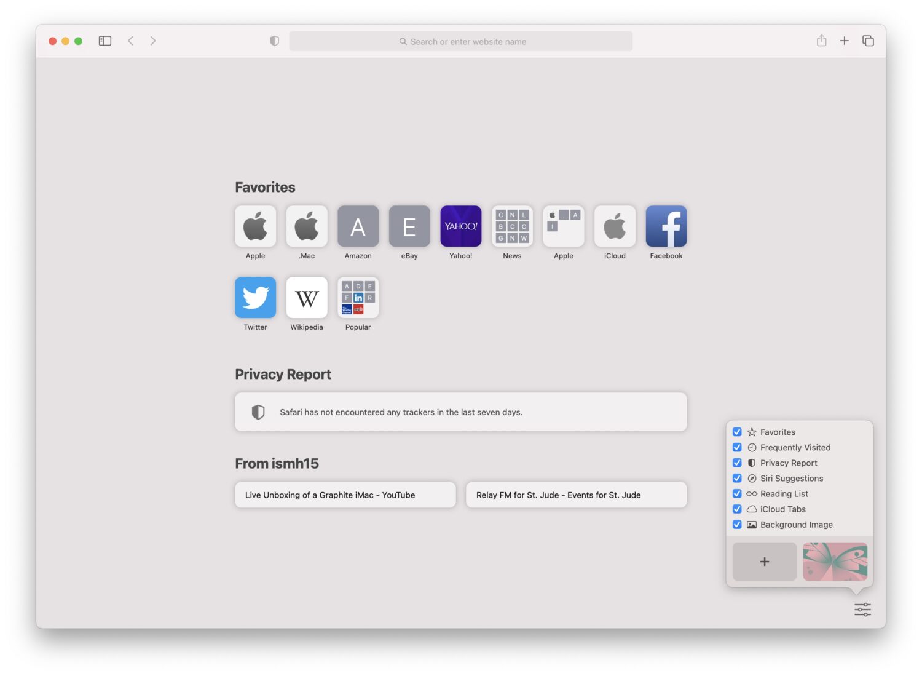The height and width of the screenshot is (676, 922).
Task: Click the Favorites section heading
Action: coord(265,187)
